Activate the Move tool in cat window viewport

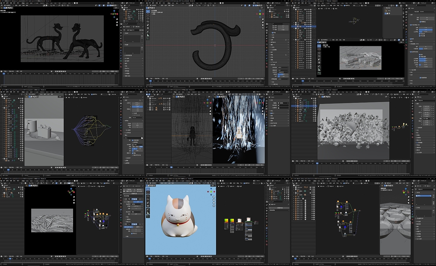148,196
